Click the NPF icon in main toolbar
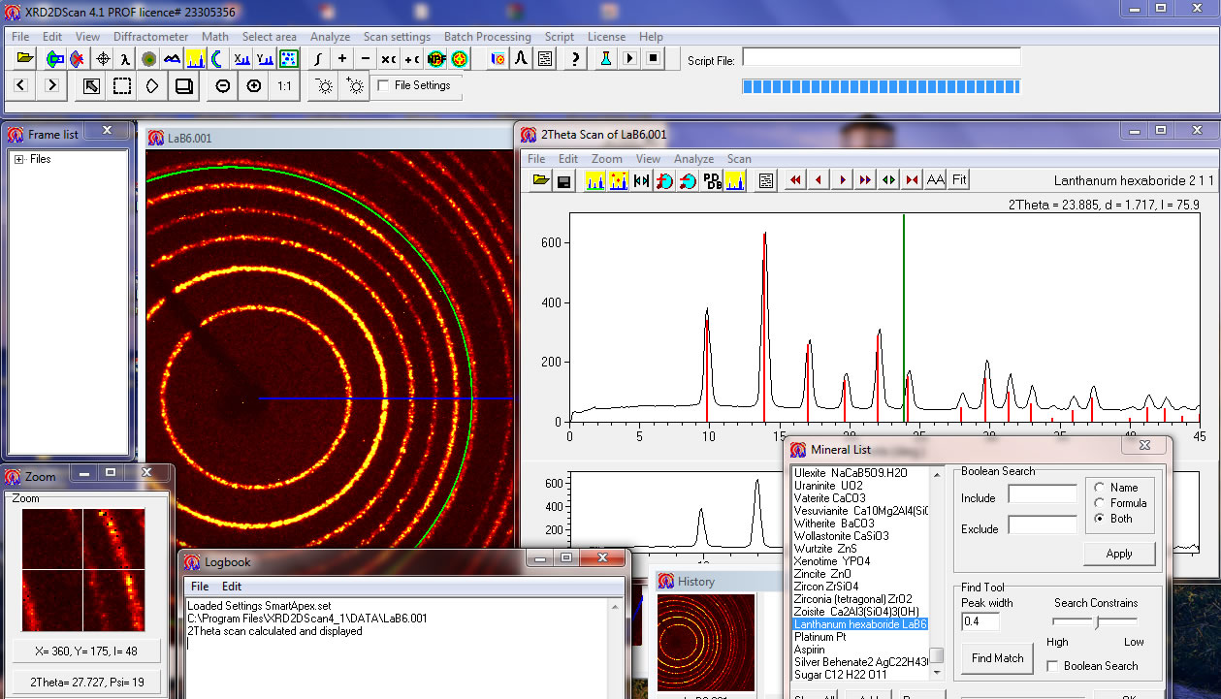The width and height of the screenshot is (1221, 699). [x=436, y=59]
